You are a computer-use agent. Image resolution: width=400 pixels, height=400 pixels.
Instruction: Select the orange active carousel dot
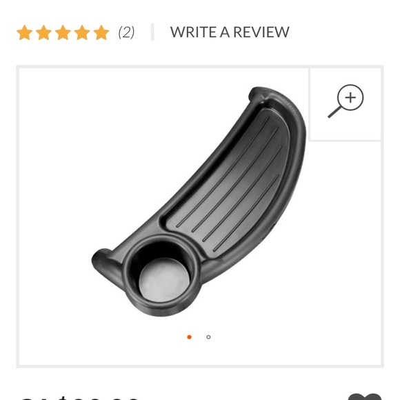(189, 337)
